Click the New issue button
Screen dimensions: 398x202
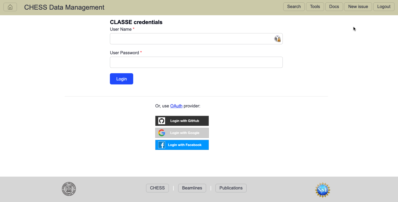358,7
